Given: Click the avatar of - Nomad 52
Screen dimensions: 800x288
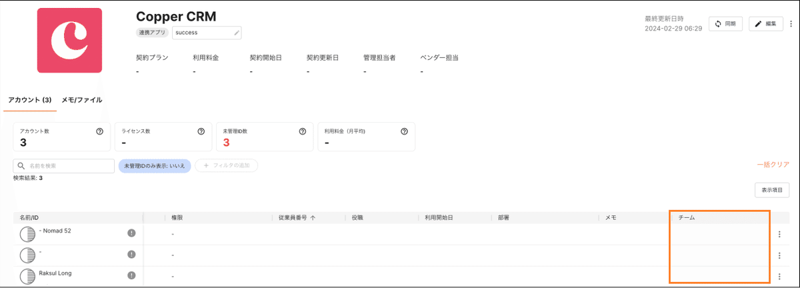Looking at the screenshot, I should [27, 234].
